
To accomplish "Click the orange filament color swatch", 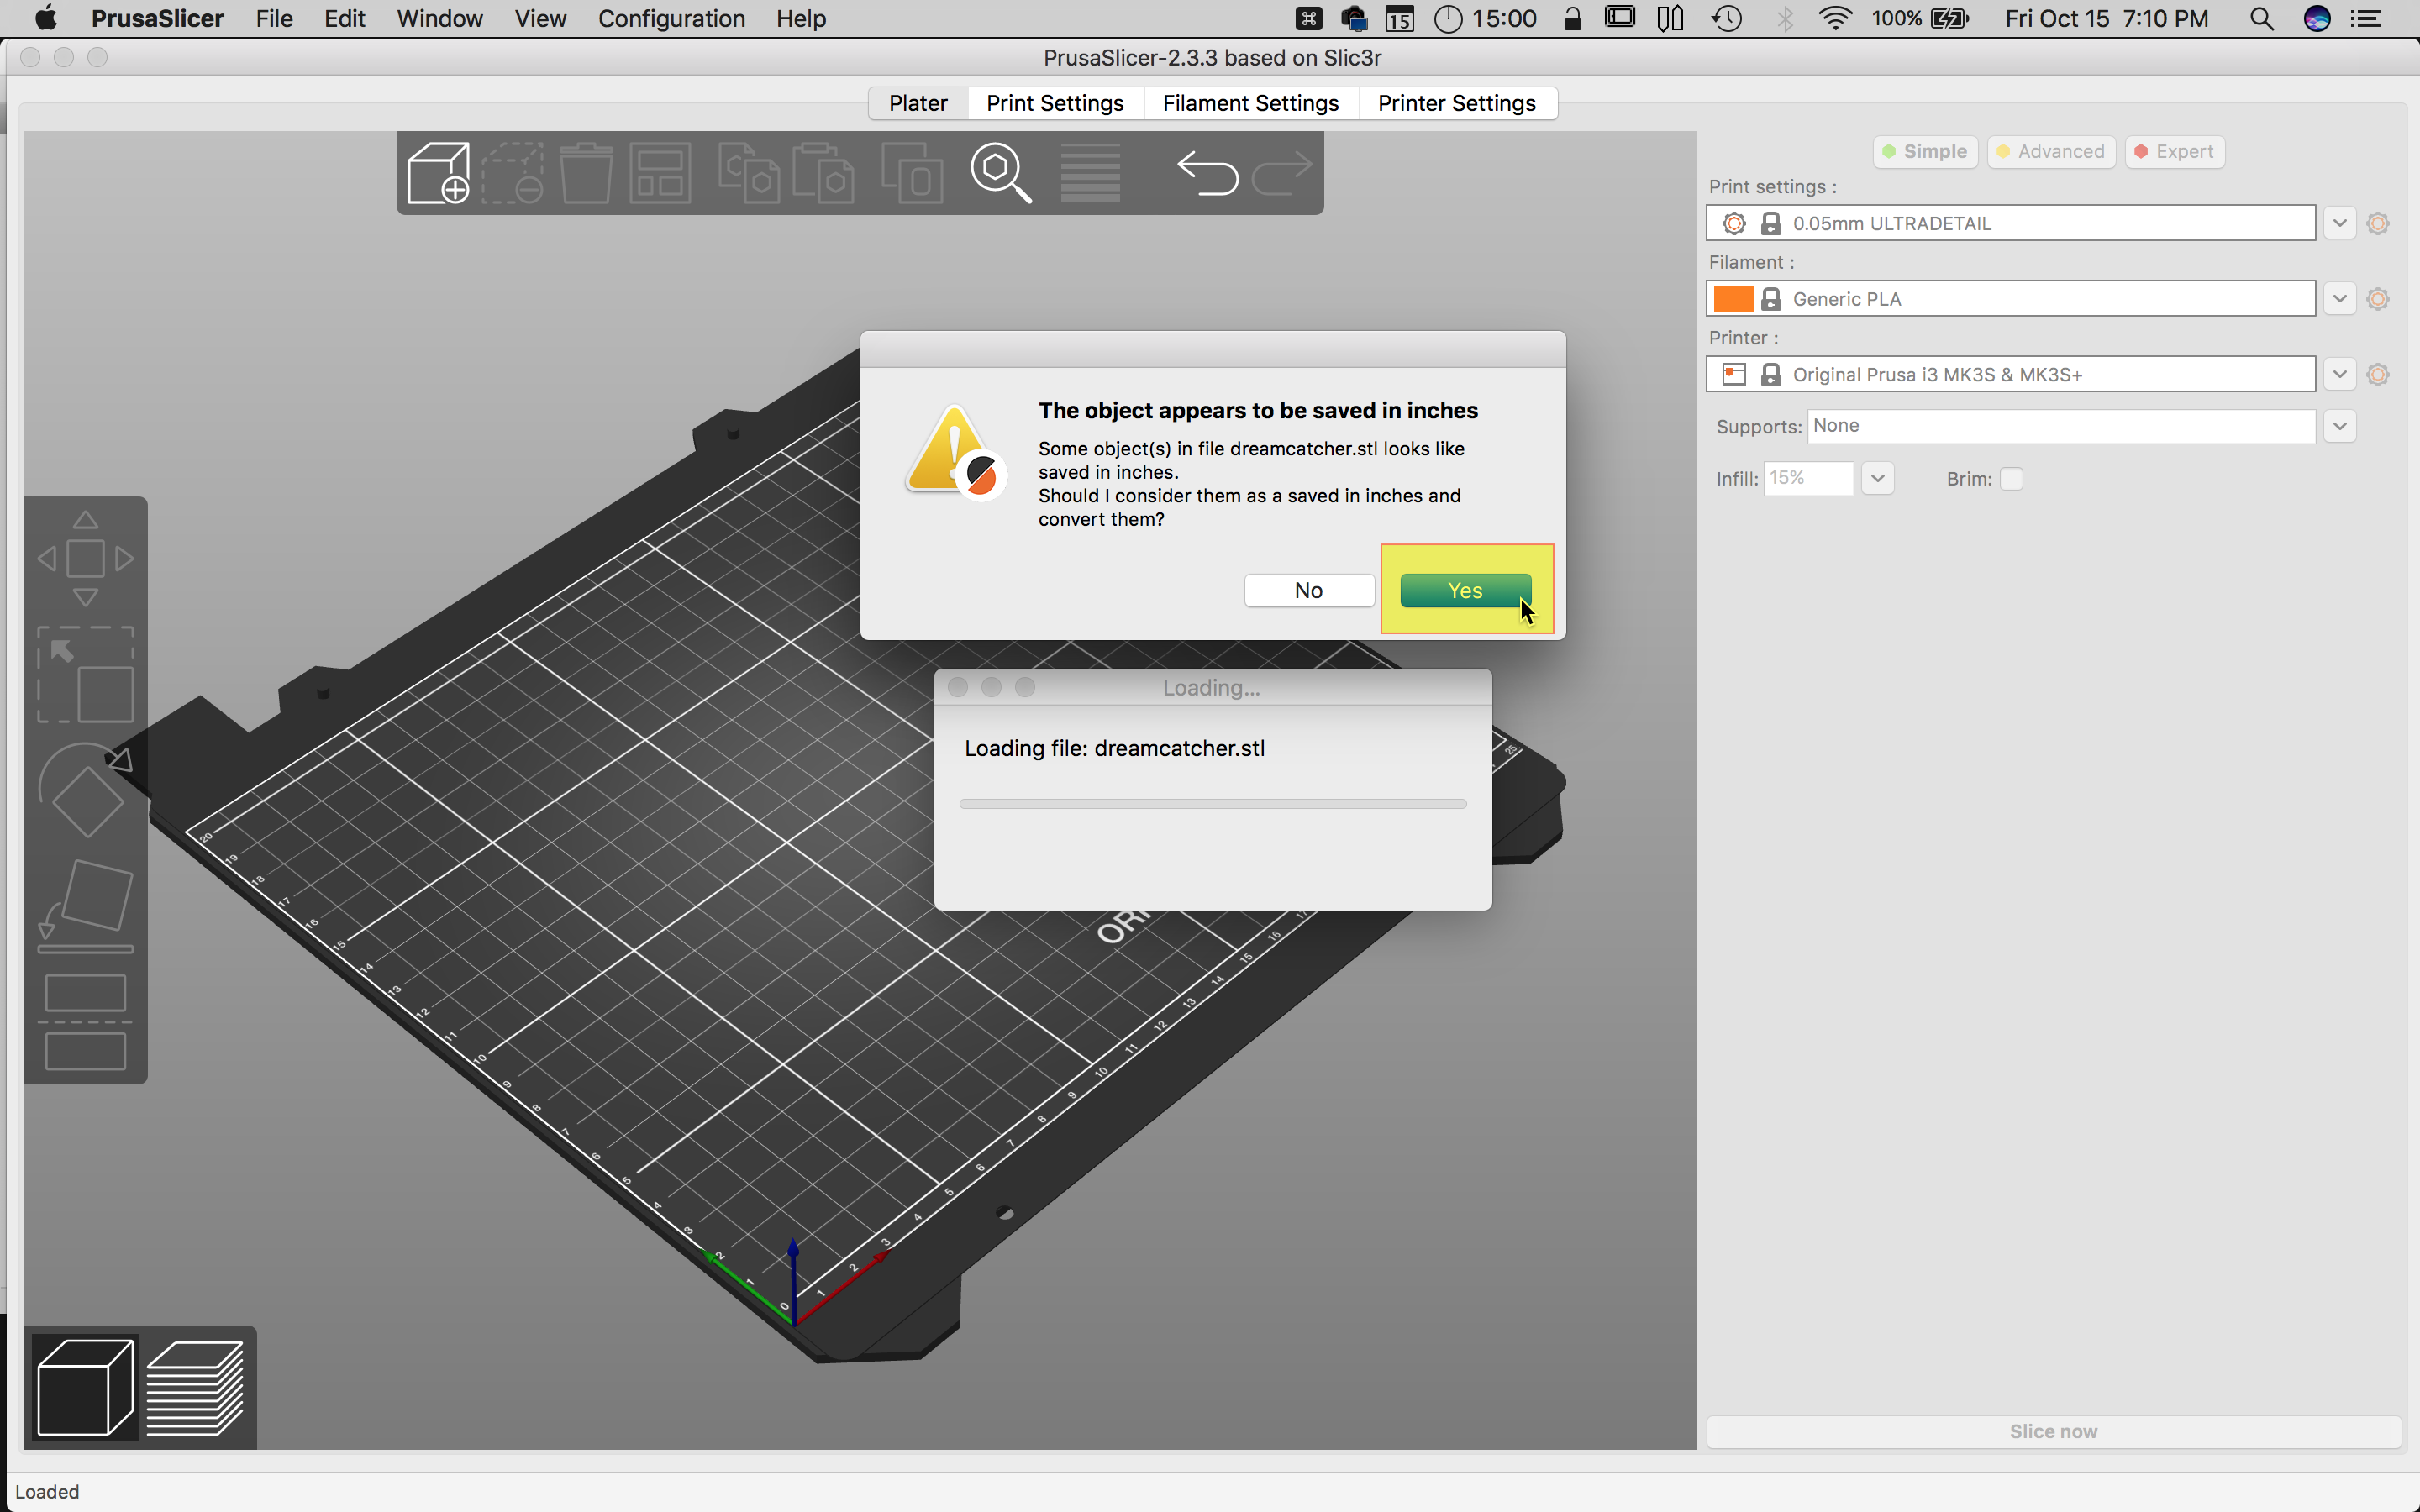I will pos(1733,299).
